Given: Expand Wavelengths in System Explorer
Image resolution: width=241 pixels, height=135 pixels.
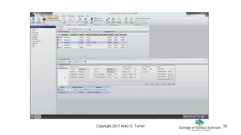Looking at the screenshot, I should [35, 32].
